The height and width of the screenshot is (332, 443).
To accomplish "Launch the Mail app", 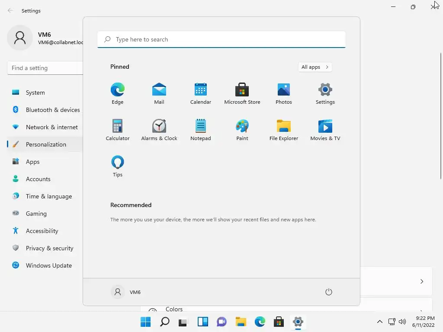I will (x=159, y=94).
